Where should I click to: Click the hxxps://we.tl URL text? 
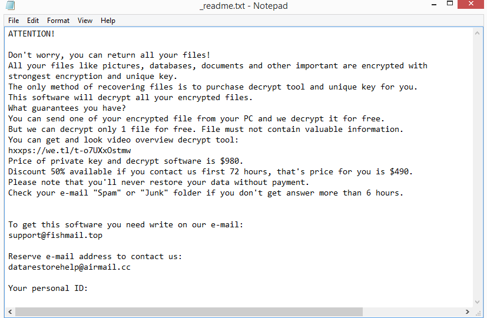69,151
